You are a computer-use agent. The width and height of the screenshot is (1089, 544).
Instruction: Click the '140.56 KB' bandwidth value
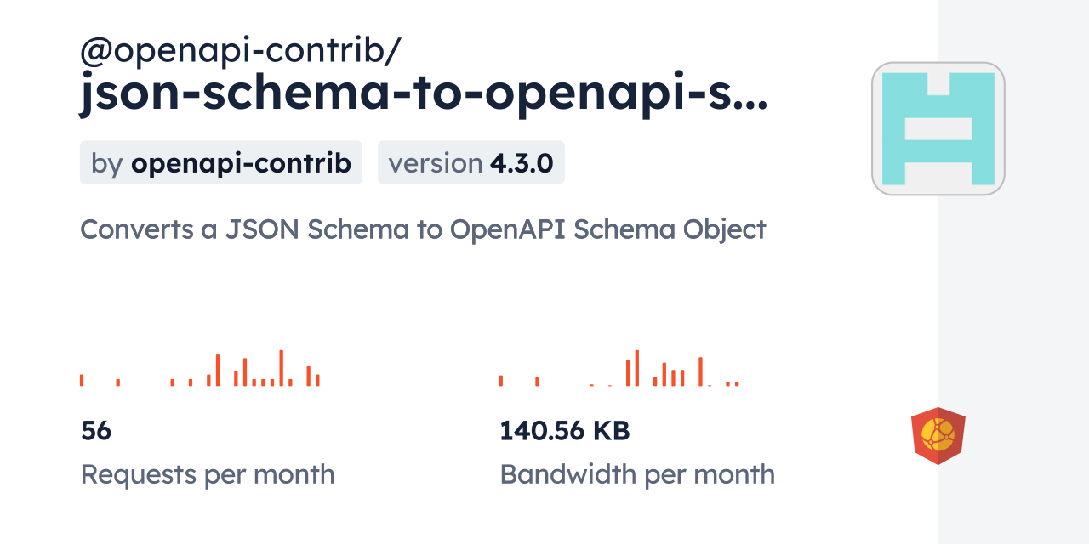point(564,431)
